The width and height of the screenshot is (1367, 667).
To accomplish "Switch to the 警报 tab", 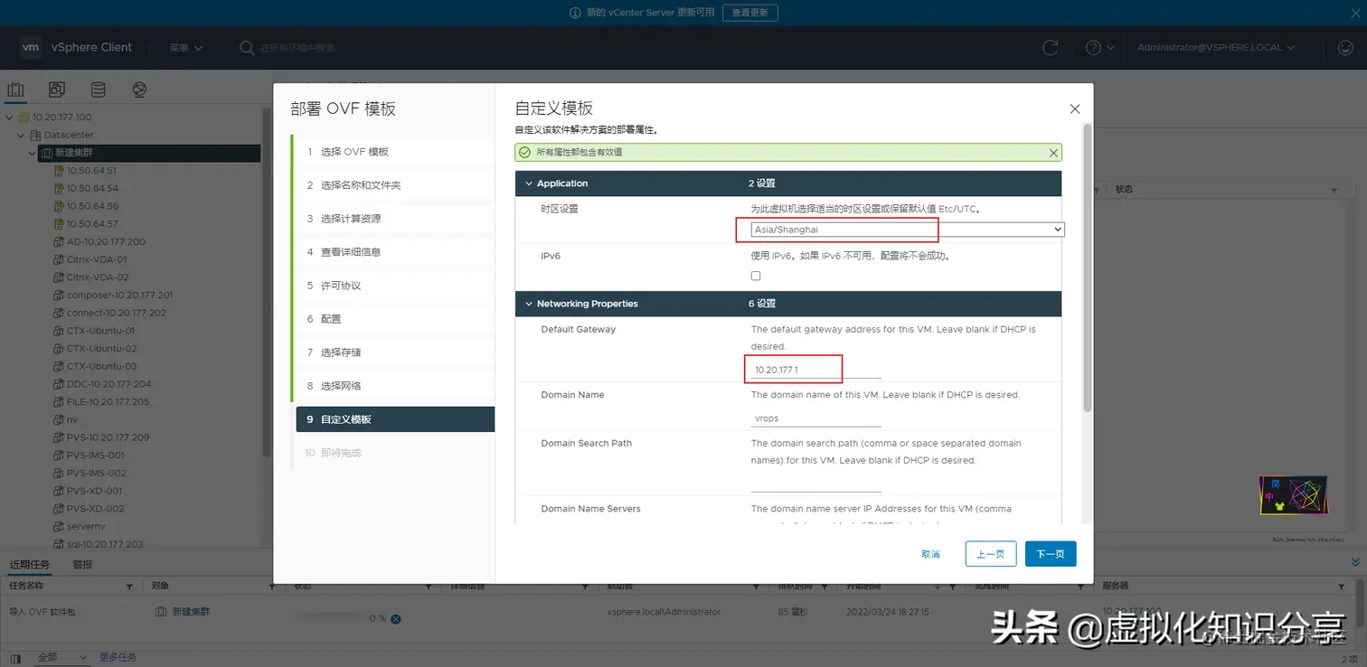I will click(81, 564).
